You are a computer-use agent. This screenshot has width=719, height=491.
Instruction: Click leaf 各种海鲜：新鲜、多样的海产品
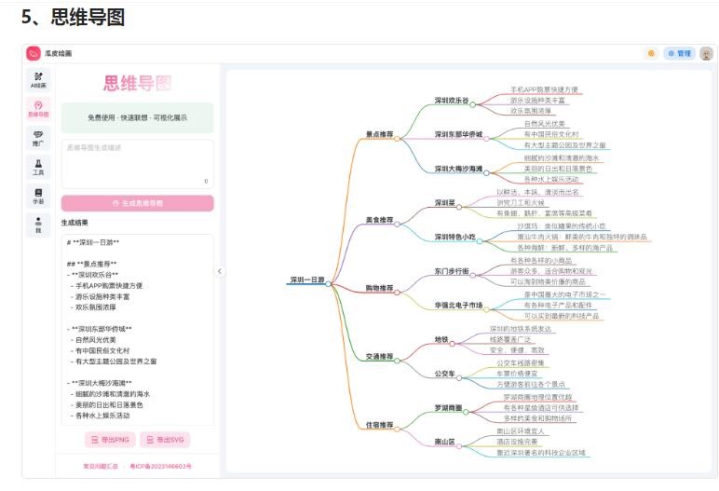click(565, 247)
